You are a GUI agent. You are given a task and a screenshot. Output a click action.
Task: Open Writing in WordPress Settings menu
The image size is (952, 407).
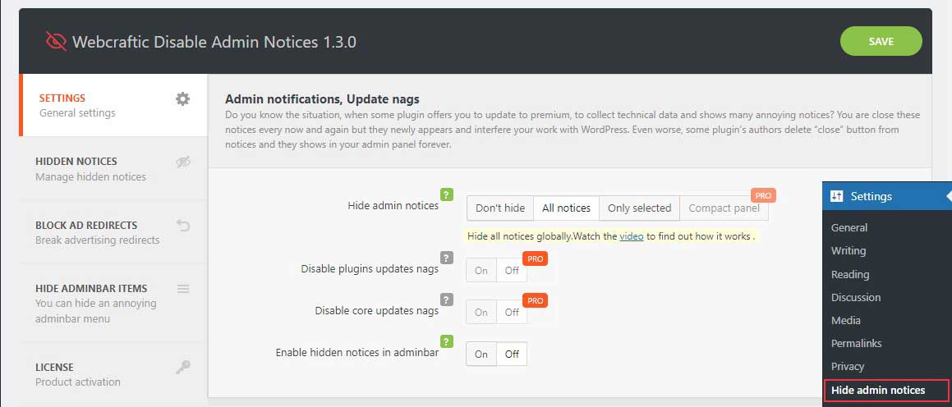coord(849,250)
